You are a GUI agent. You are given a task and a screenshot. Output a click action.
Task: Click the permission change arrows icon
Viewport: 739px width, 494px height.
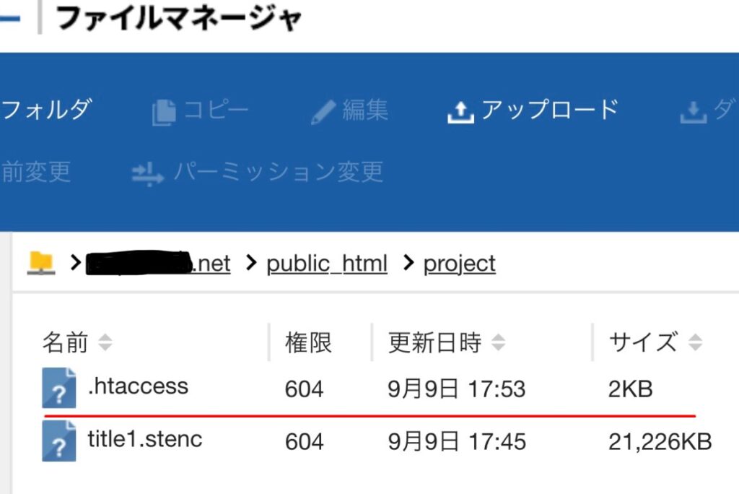coord(147,173)
